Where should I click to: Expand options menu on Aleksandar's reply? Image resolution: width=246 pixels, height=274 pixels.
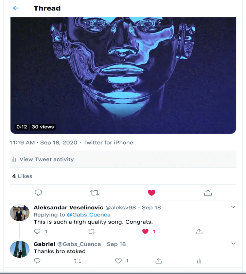coord(233,207)
